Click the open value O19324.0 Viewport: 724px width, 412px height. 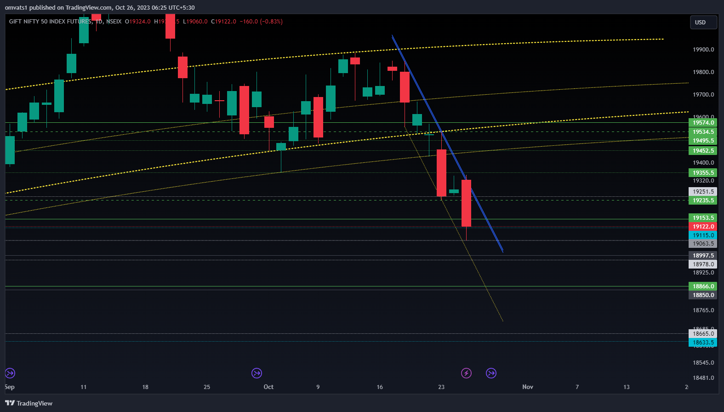tap(138, 22)
